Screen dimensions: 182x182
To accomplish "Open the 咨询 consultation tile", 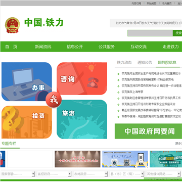I will [82, 78].
